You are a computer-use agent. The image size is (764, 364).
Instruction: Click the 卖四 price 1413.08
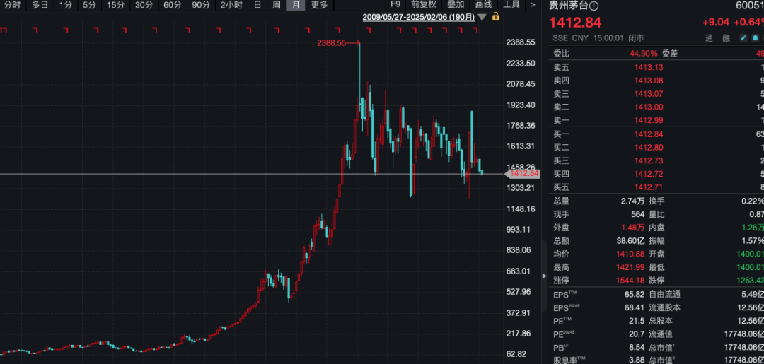(649, 81)
